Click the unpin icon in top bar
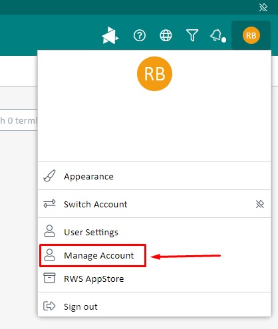Image resolution: width=278 pixels, height=329 pixels. tap(263, 7)
